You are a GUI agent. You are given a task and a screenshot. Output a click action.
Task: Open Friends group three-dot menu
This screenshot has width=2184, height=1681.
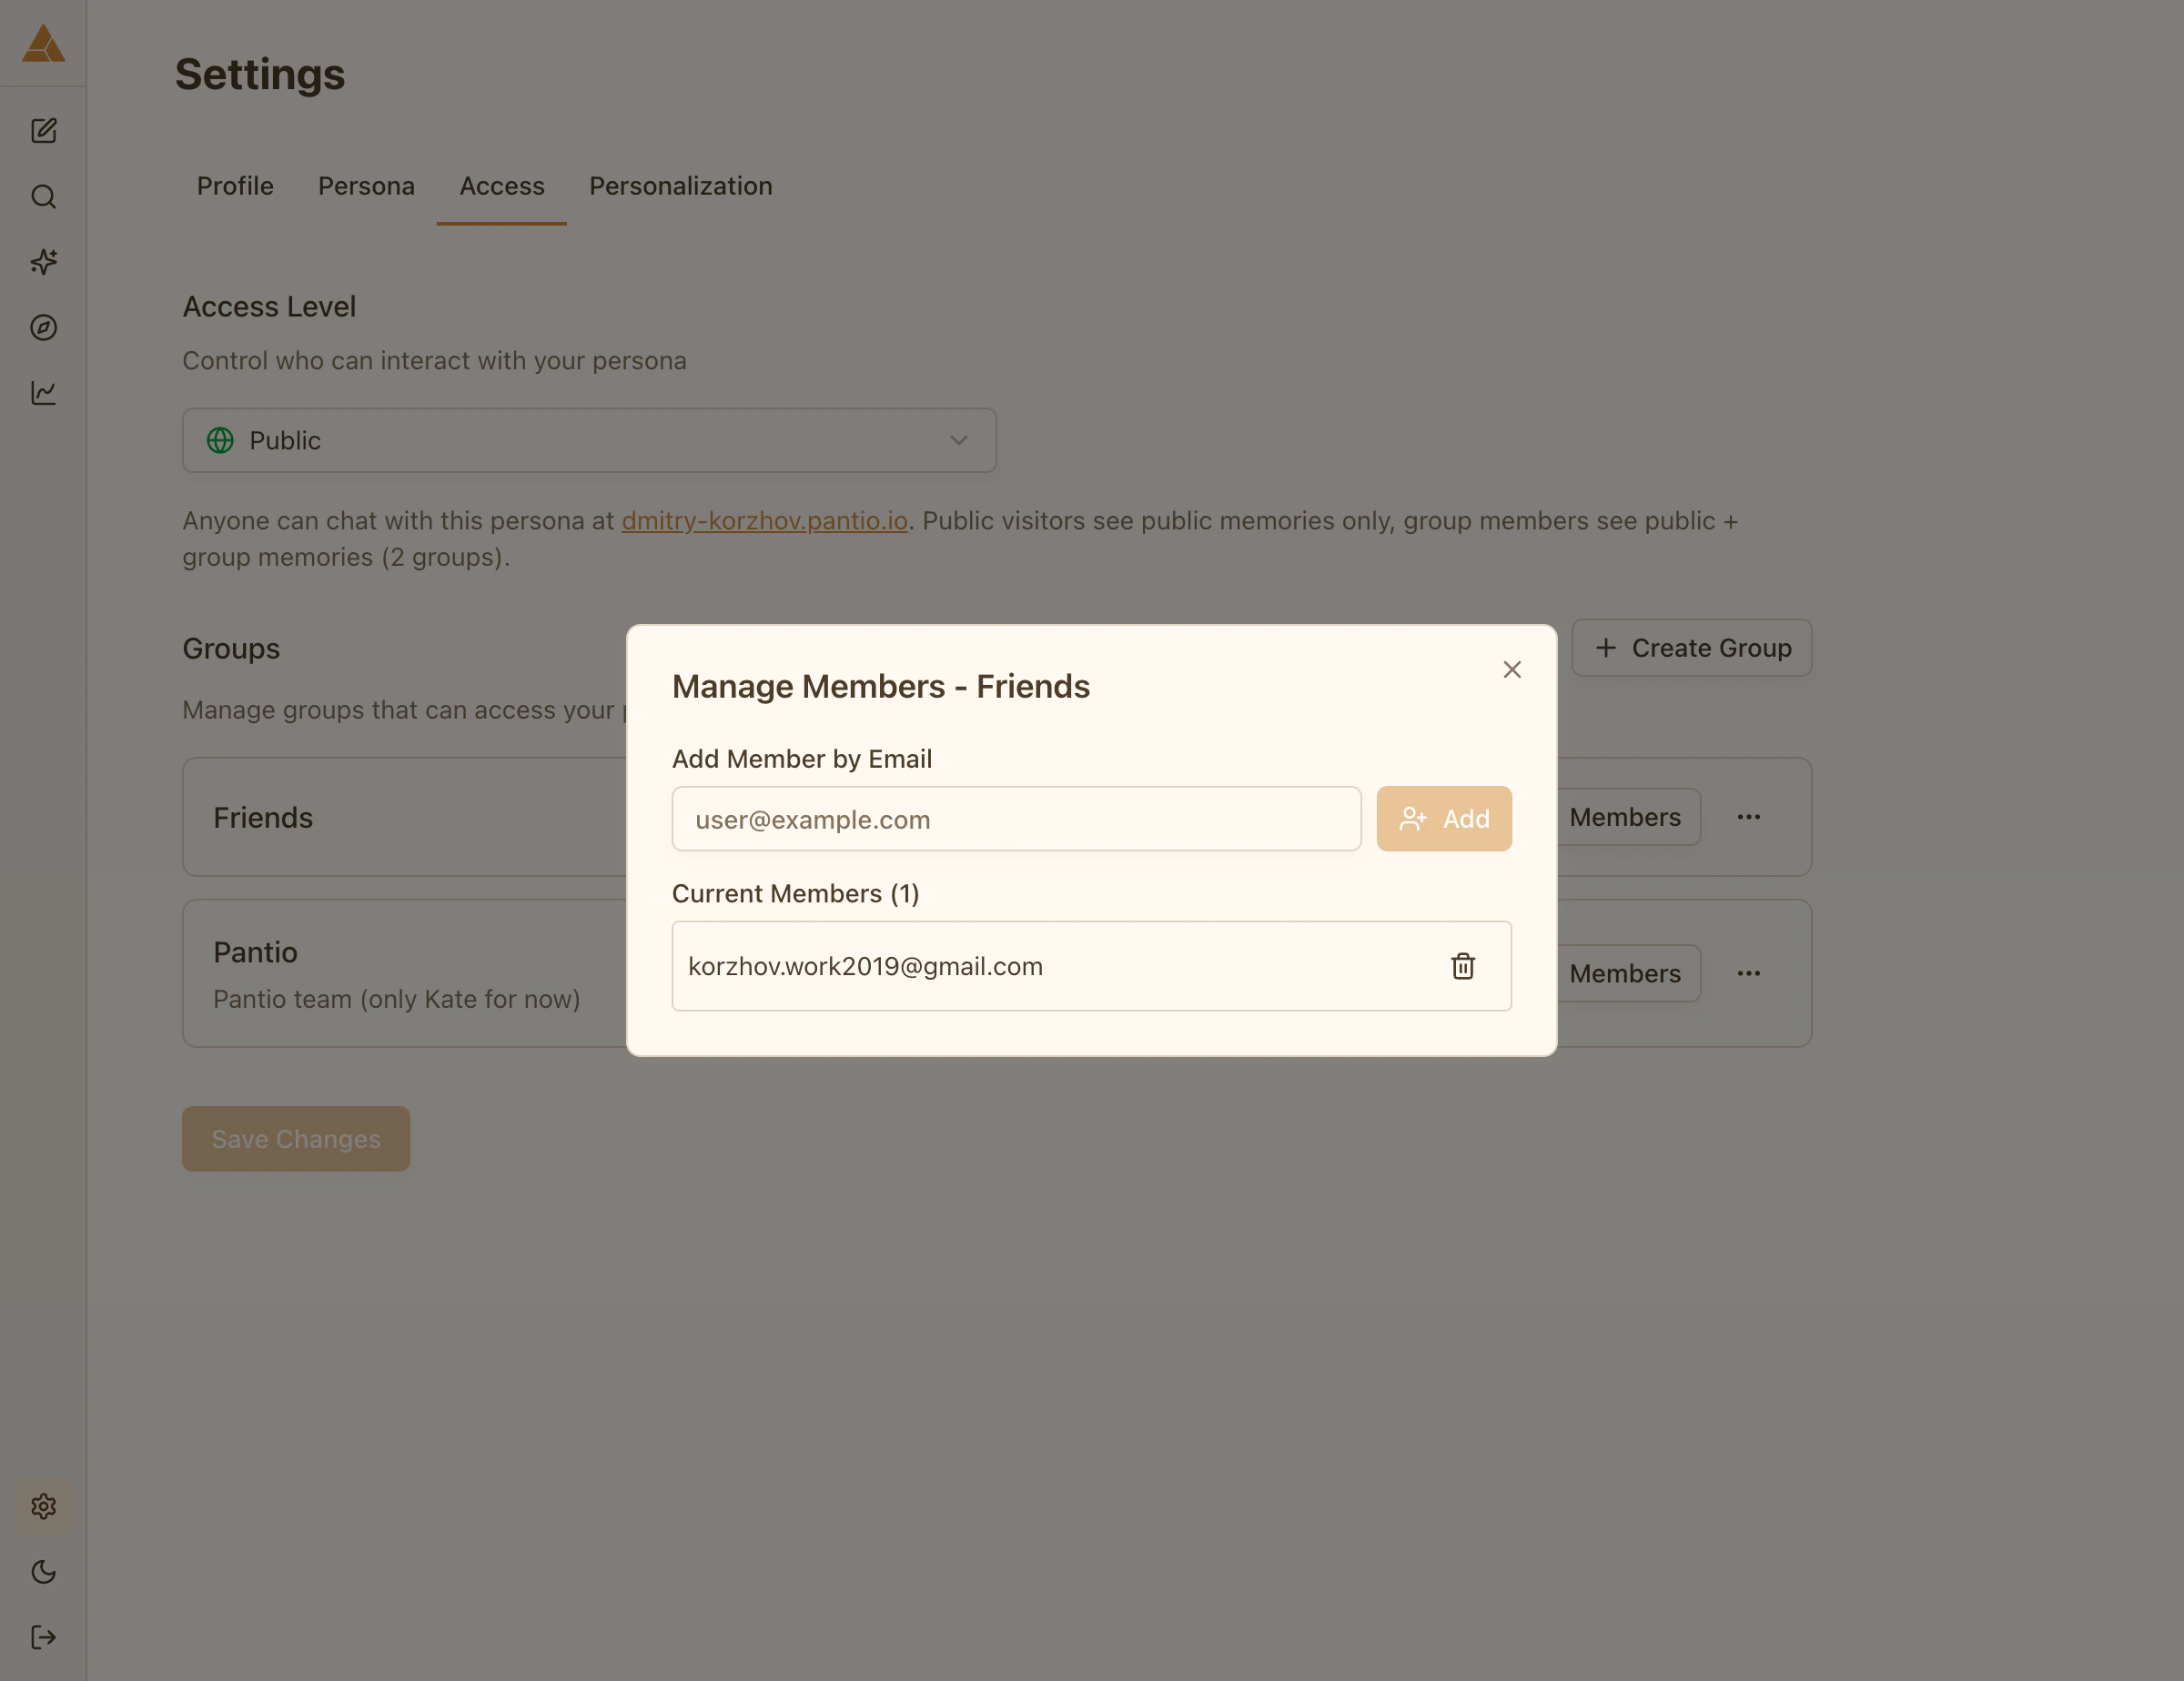[x=1748, y=818]
